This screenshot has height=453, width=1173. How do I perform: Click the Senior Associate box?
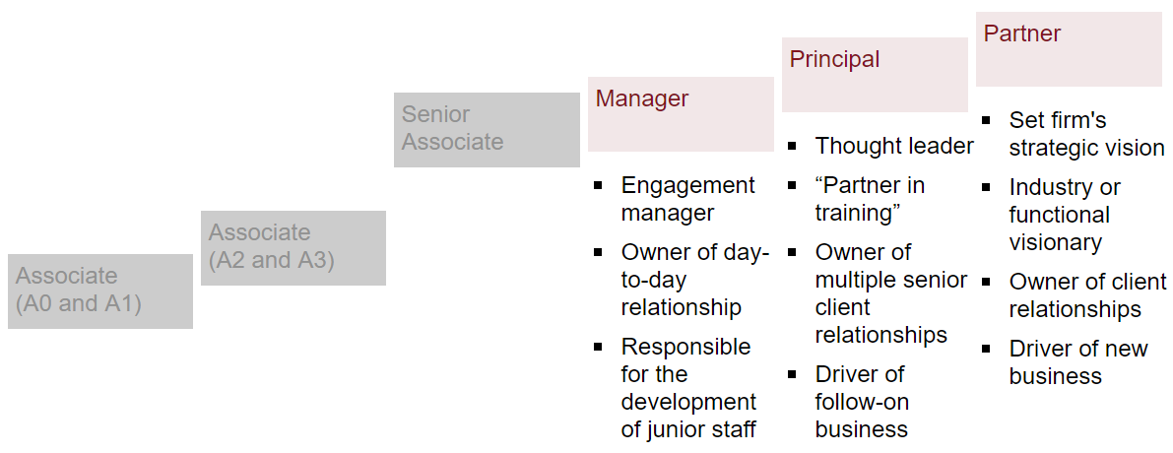pyautogui.click(x=487, y=129)
